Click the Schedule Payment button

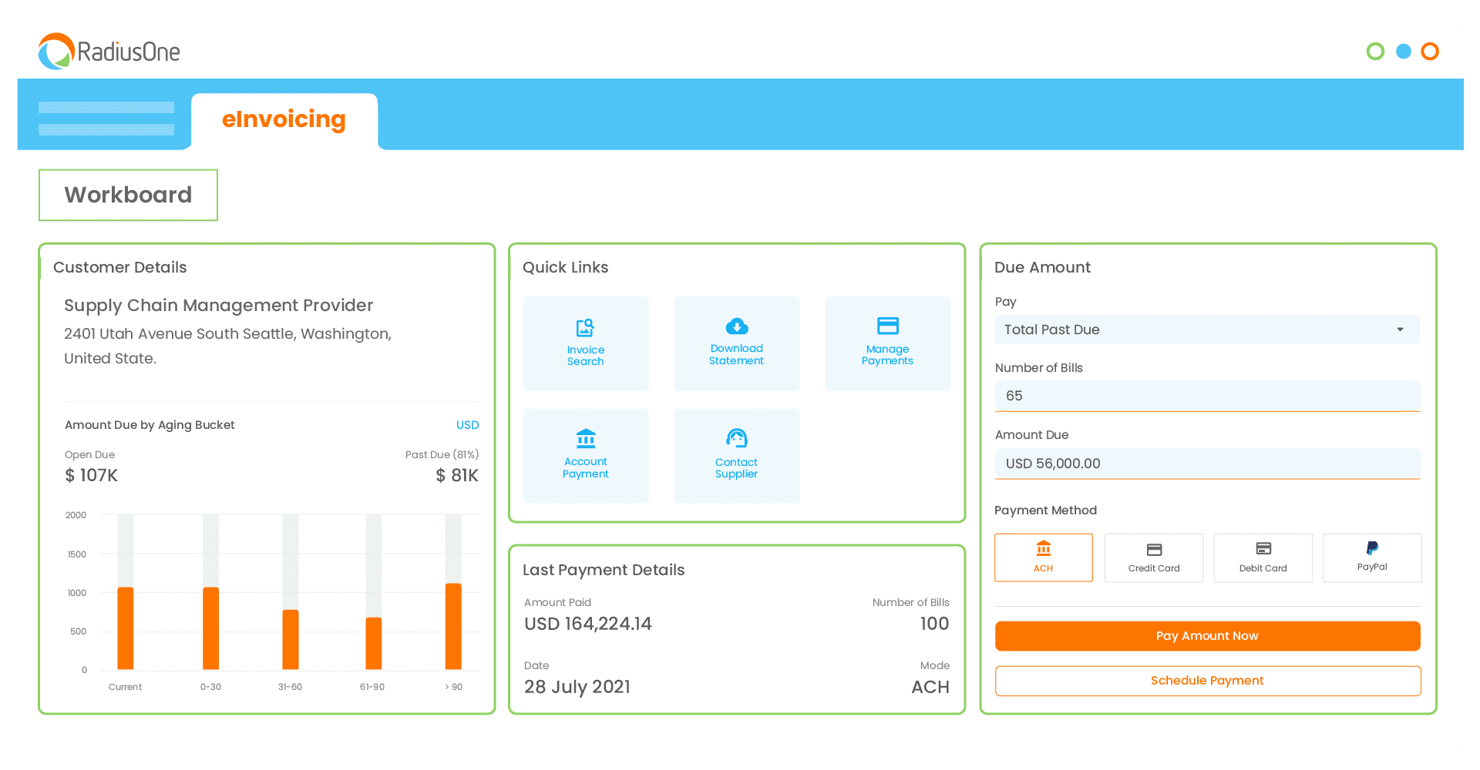(x=1206, y=681)
